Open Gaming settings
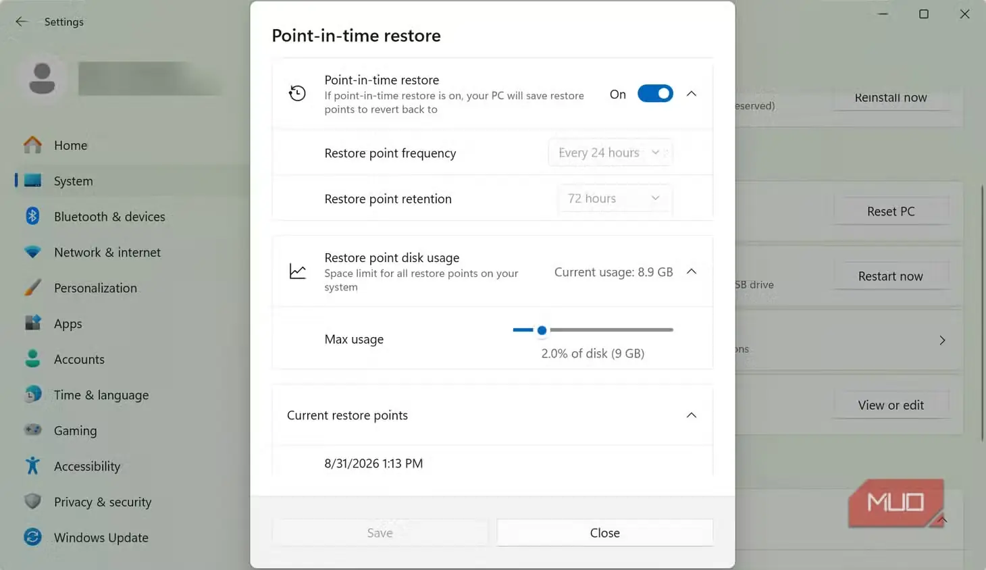The image size is (986, 570). [x=132, y=430]
